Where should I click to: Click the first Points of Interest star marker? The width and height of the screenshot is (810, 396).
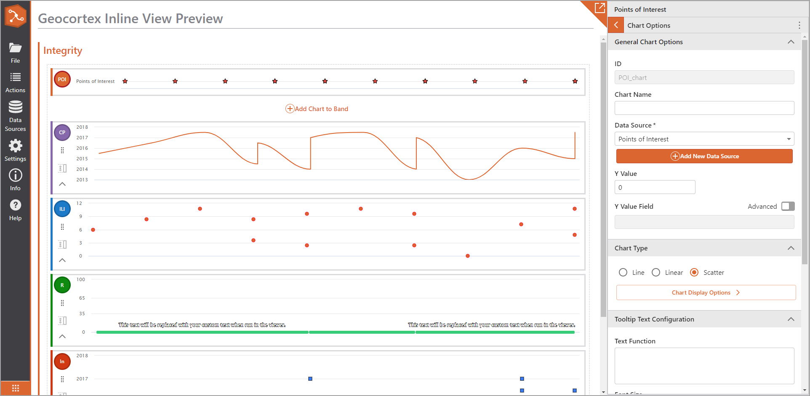tap(125, 81)
